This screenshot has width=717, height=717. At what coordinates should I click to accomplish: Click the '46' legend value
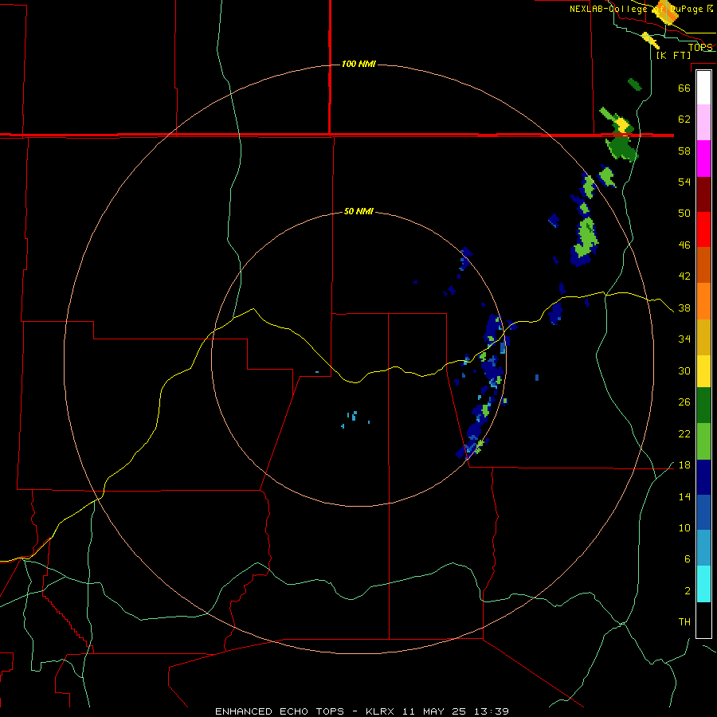[x=684, y=245]
